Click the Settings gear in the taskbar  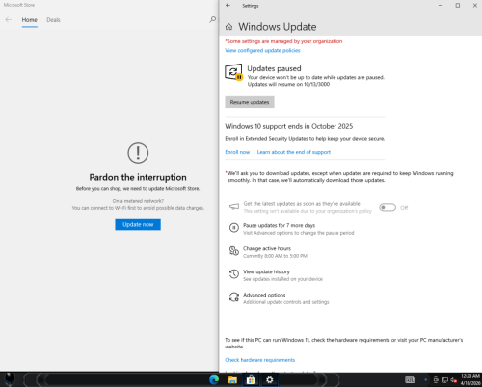(x=270, y=380)
